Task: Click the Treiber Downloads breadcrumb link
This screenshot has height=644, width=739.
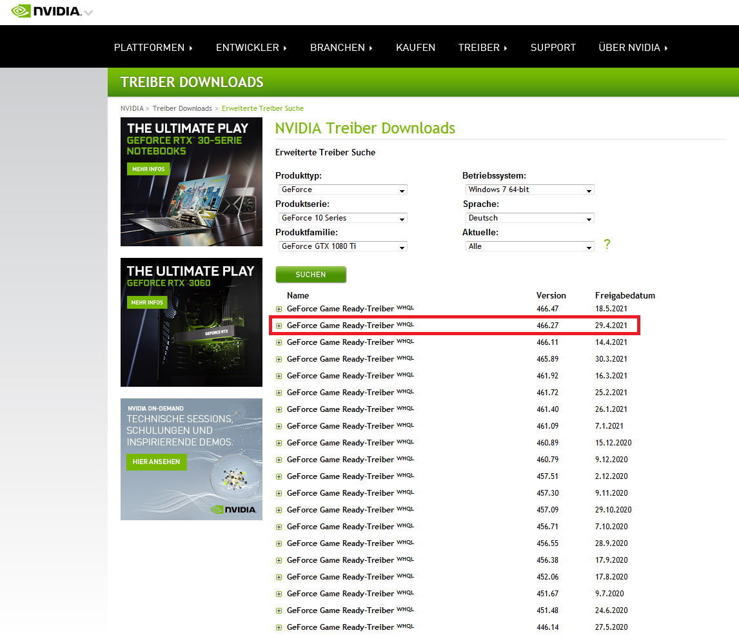Action: click(x=182, y=108)
